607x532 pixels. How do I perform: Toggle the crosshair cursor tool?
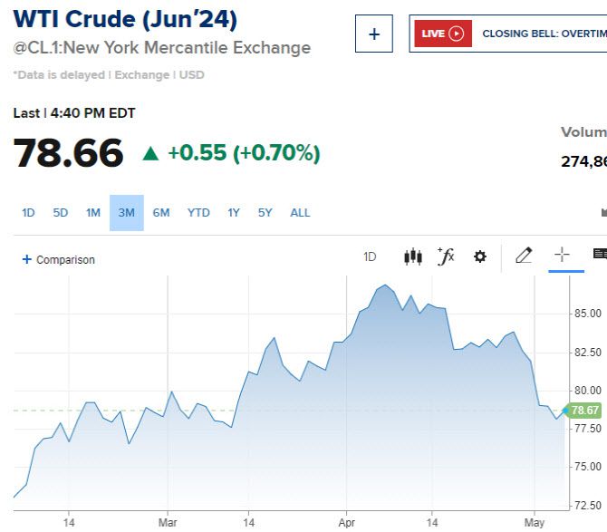click(x=562, y=256)
